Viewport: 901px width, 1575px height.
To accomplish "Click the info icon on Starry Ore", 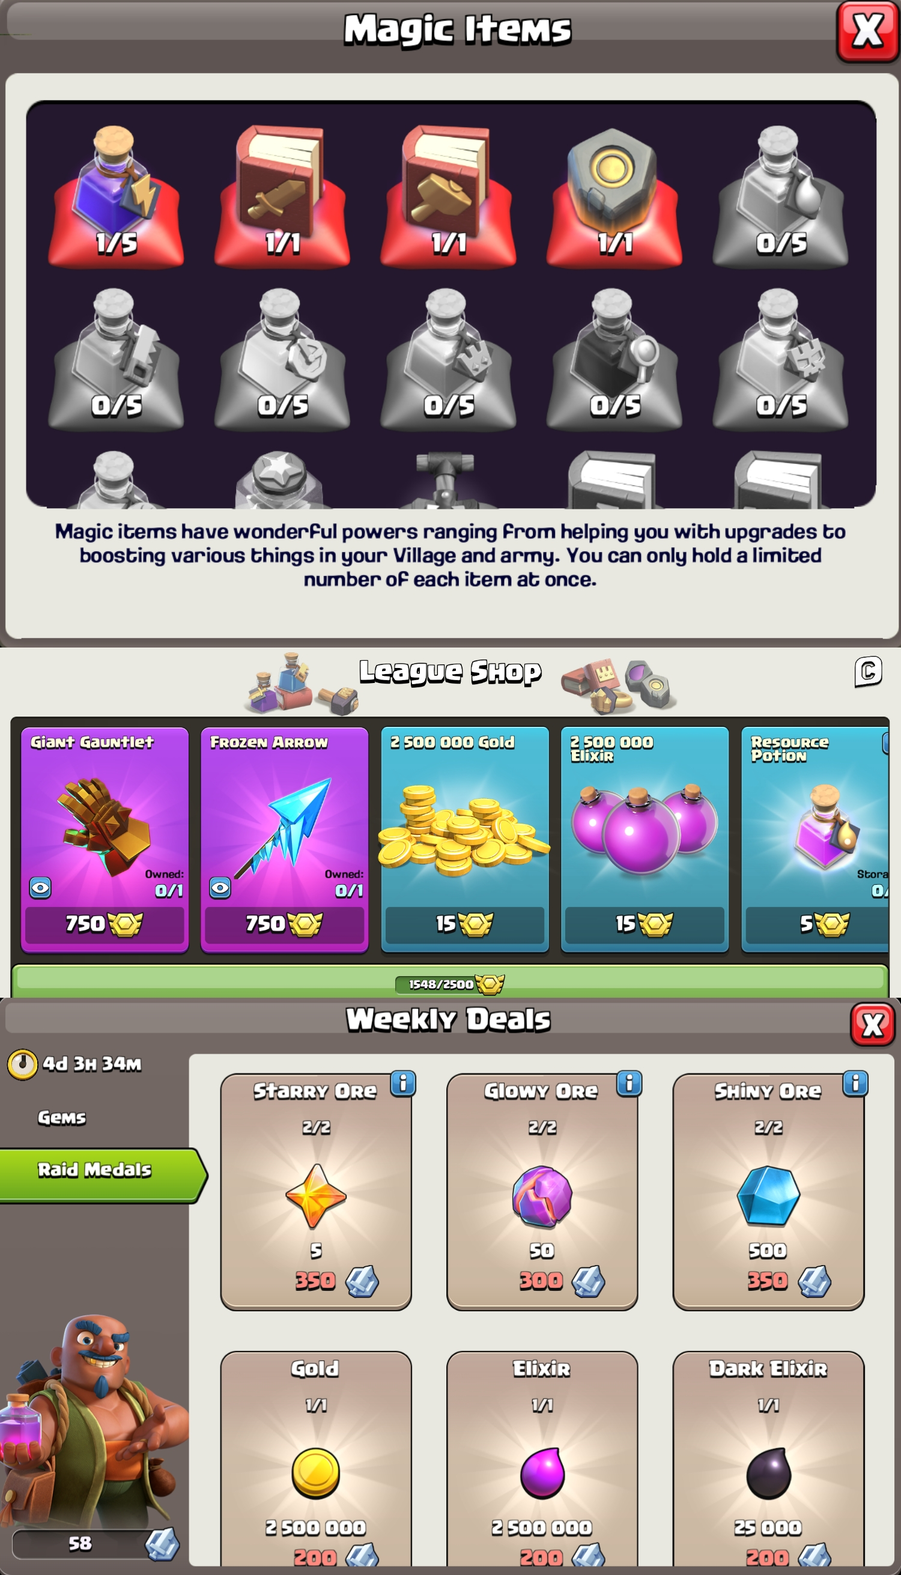I will point(403,1083).
